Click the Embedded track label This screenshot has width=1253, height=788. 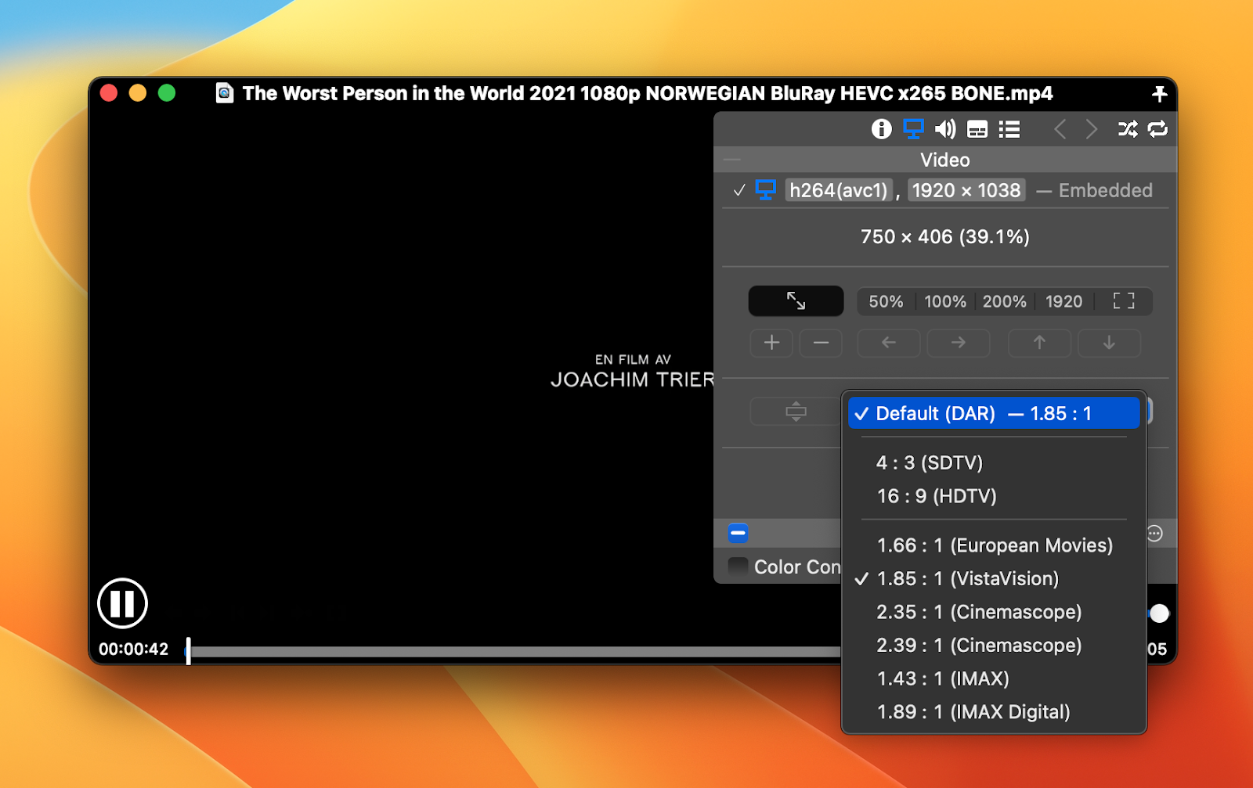[x=1105, y=190]
